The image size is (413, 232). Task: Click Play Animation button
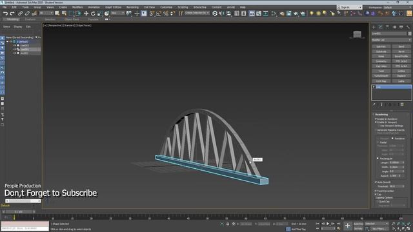(328, 224)
